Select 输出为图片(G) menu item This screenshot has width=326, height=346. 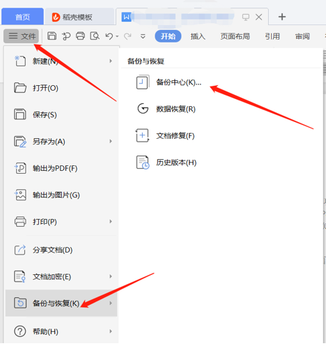point(61,195)
